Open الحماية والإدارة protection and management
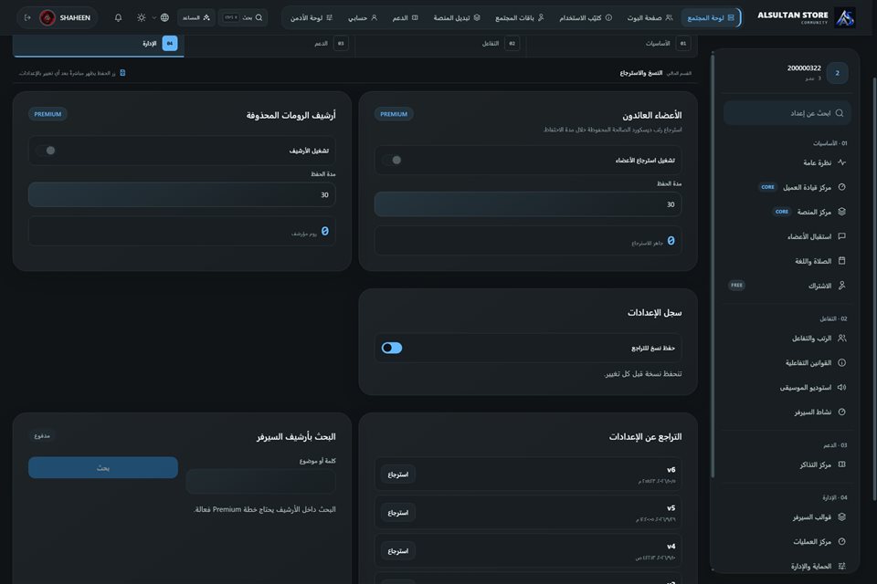This screenshot has width=877, height=584. click(x=787, y=566)
